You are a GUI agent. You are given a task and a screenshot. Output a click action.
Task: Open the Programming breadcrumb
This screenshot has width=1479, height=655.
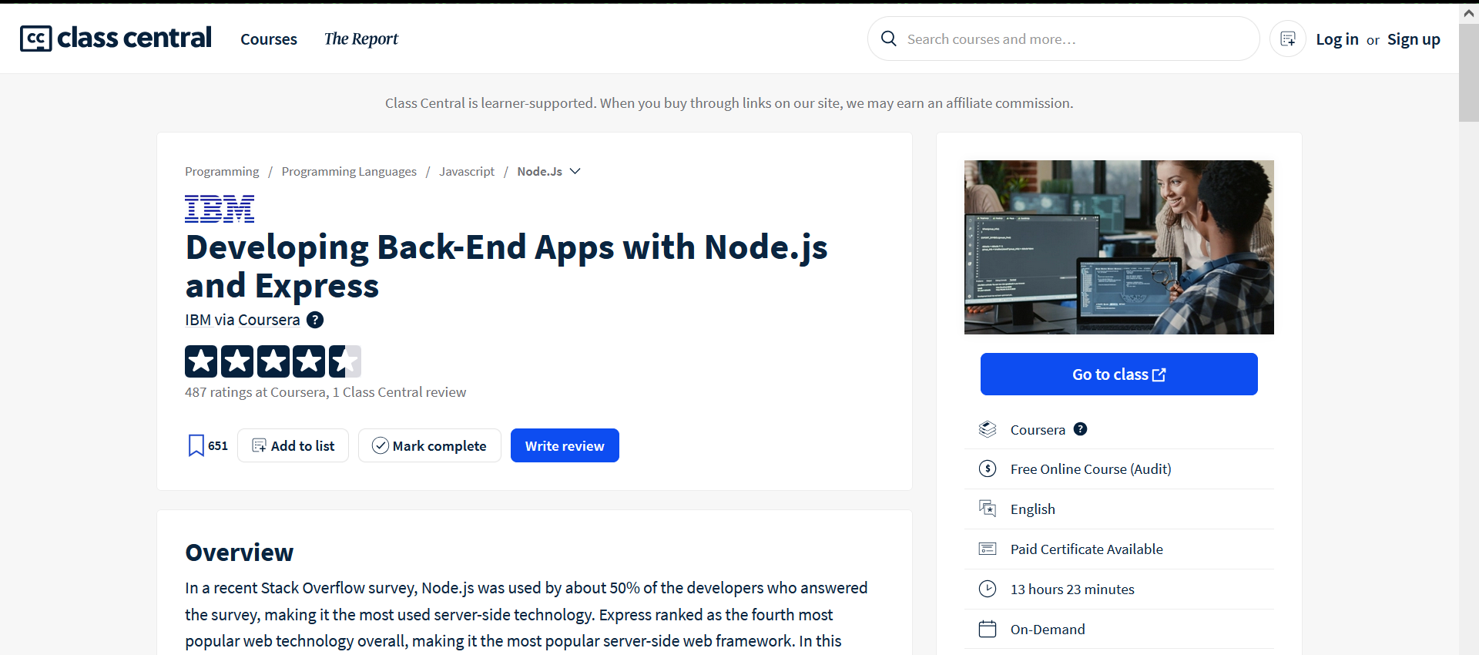[222, 171]
